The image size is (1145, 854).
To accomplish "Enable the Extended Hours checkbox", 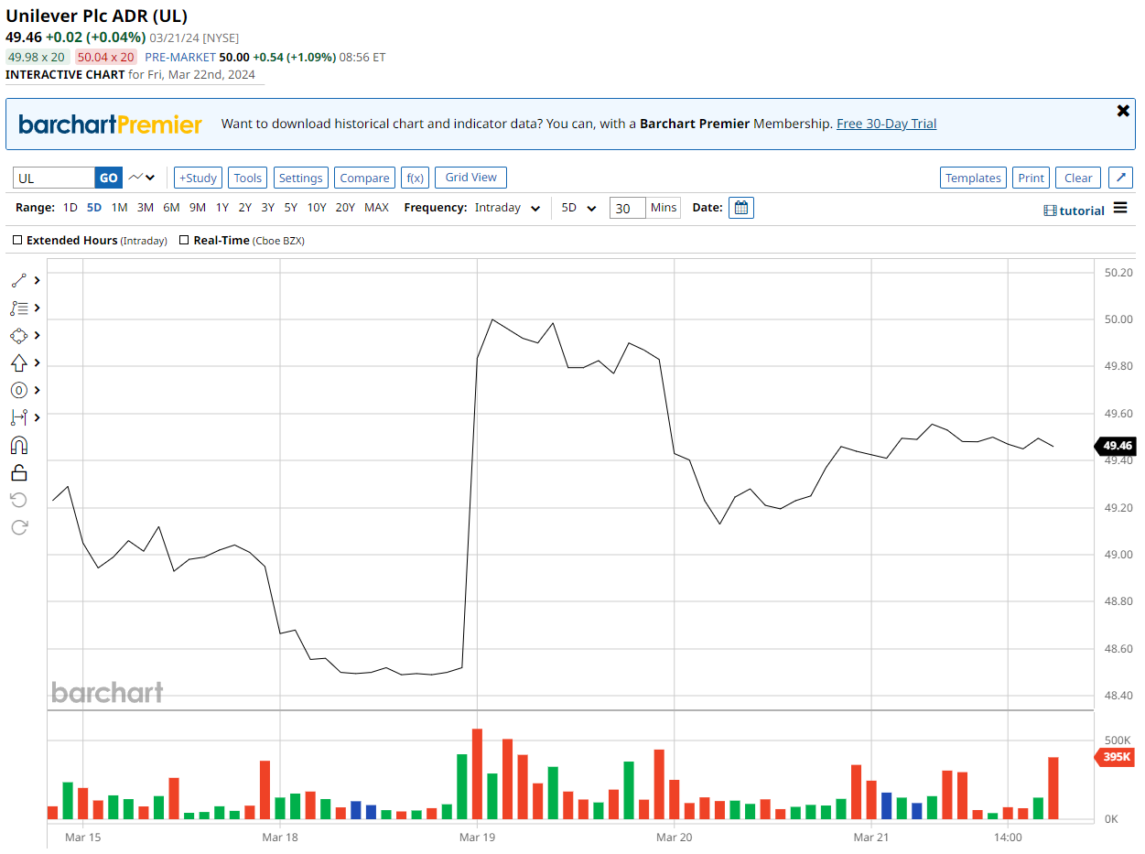I will (x=17, y=240).
